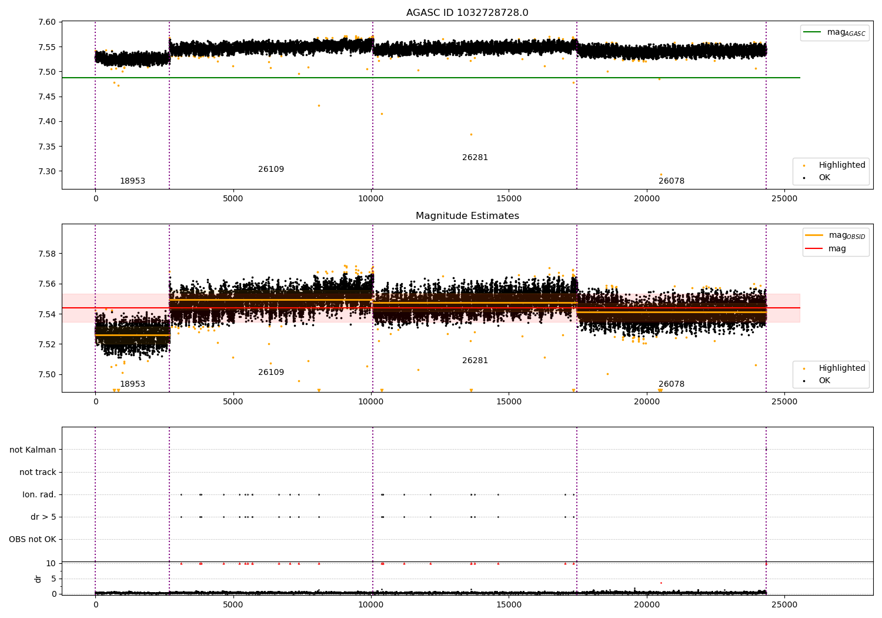Image resolution: width=882 pixels, height=618 pixels.
Task: Click obsid label 26109 in Magnitude Estimates plot
Action: coord(271,373)
